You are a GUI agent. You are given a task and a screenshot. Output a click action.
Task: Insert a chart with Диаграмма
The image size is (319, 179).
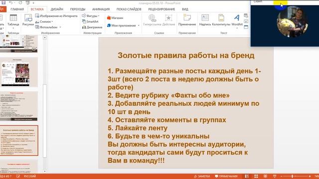(92, 27)
